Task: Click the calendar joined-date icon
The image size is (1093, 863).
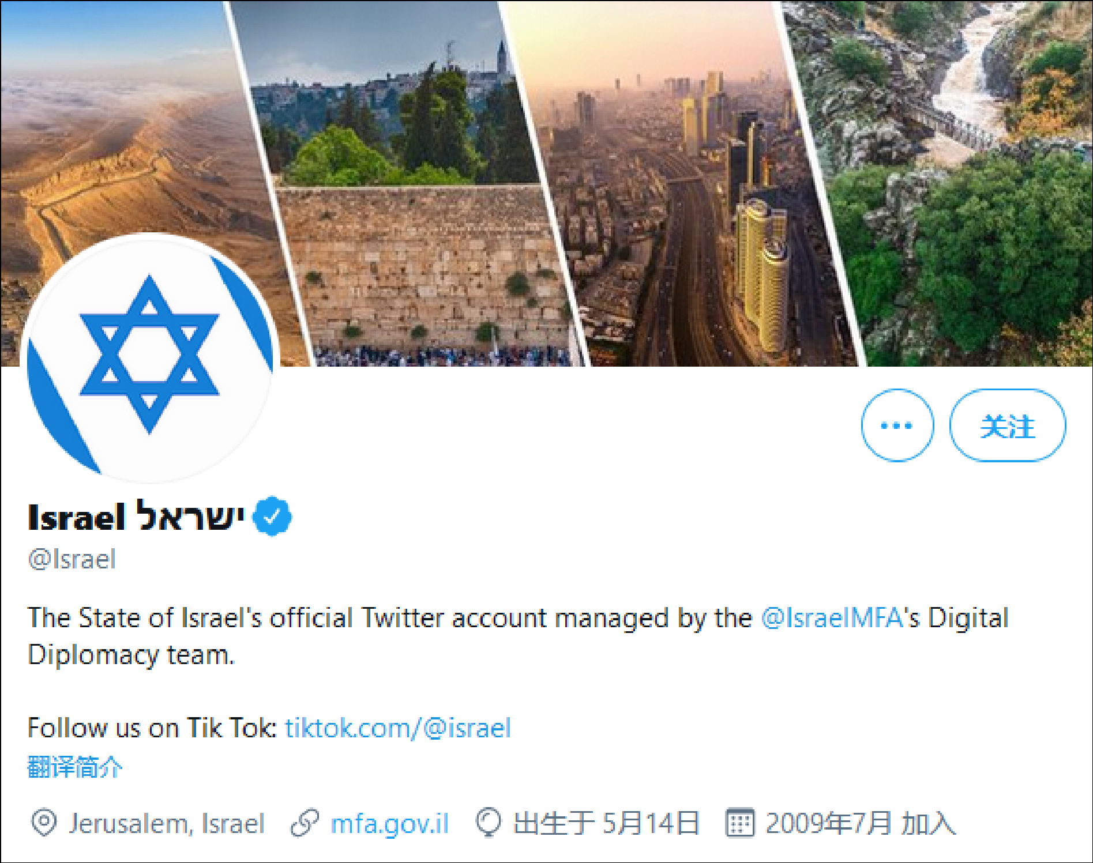Action: (x=739, y=823)
